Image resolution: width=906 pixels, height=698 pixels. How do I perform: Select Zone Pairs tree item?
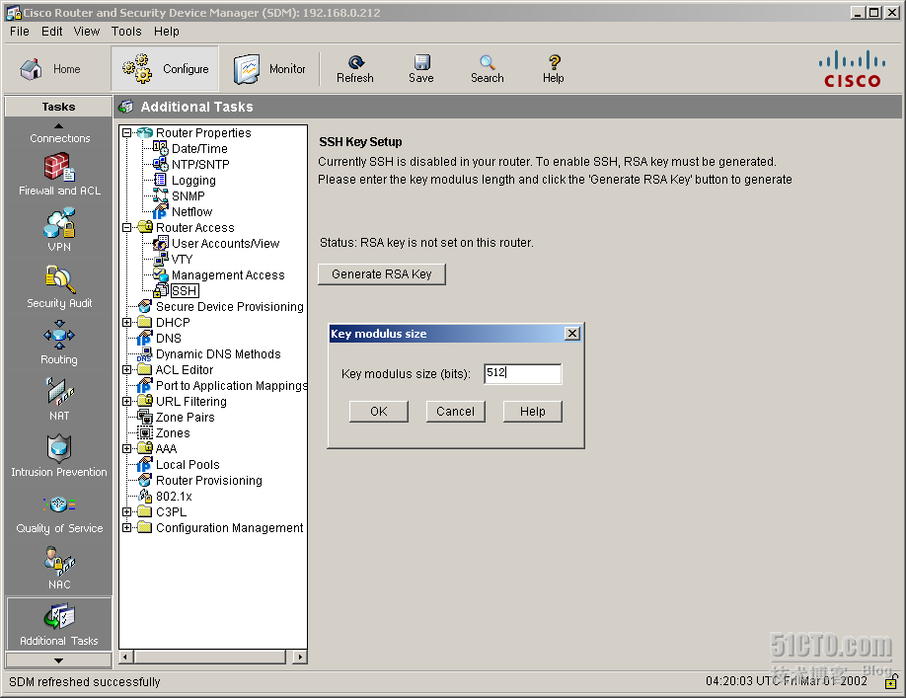pyautogui.click(x=185, y=418)
